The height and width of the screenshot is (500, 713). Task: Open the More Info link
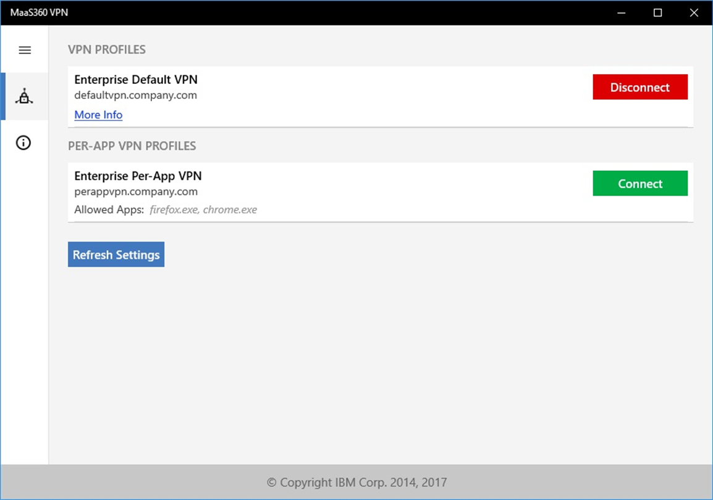(98, 114)
